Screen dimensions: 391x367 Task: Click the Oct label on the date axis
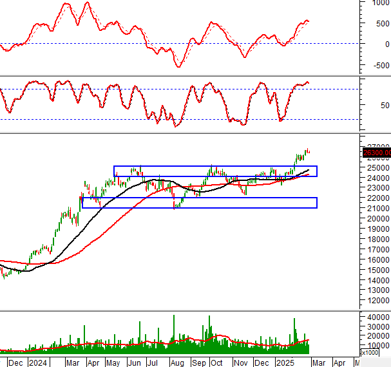217,362
